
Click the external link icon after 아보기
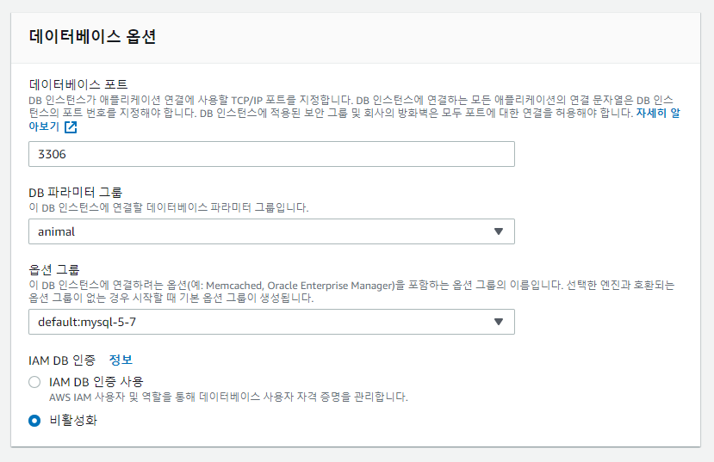pos(71,126)
